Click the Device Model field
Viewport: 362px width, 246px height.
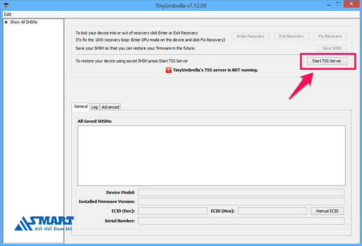(241, 193)
